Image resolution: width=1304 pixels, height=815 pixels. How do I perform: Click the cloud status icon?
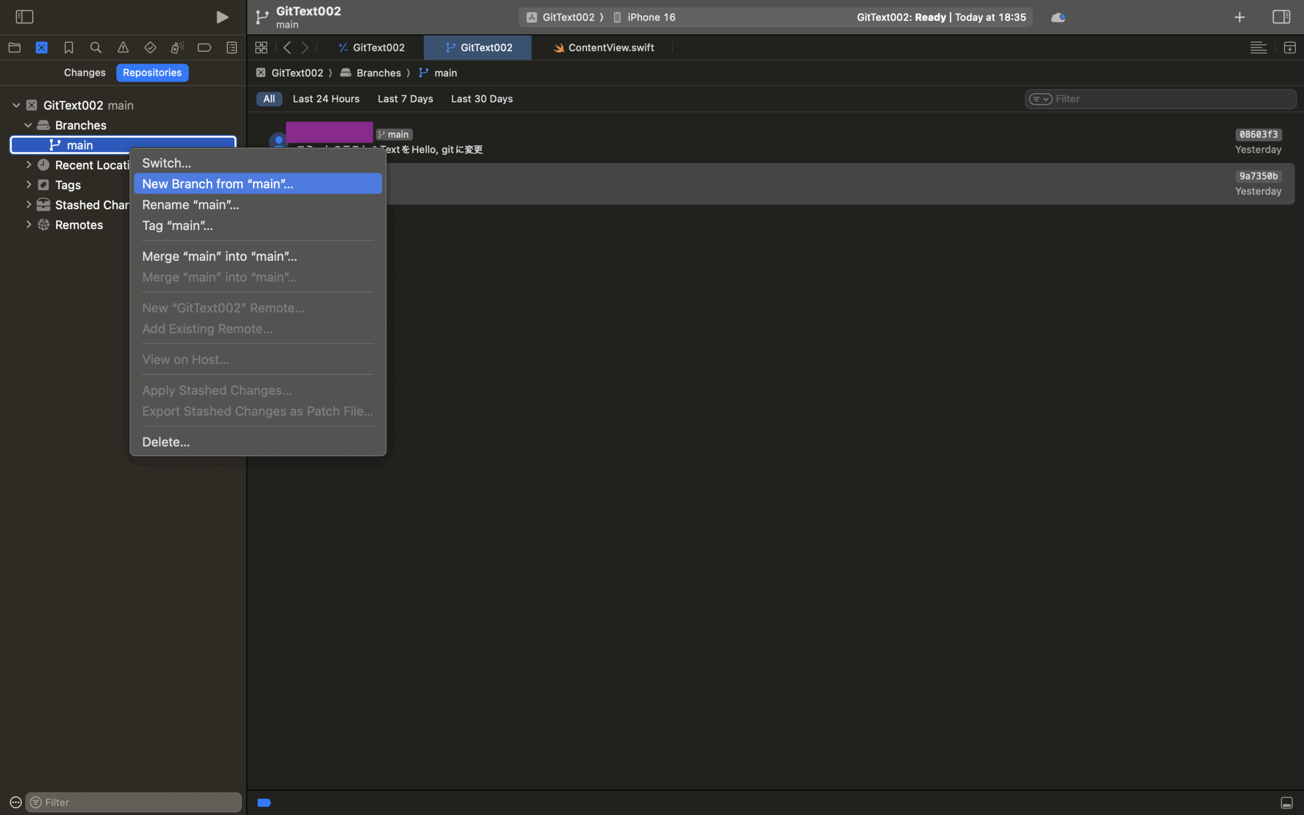pos(1058,17)
